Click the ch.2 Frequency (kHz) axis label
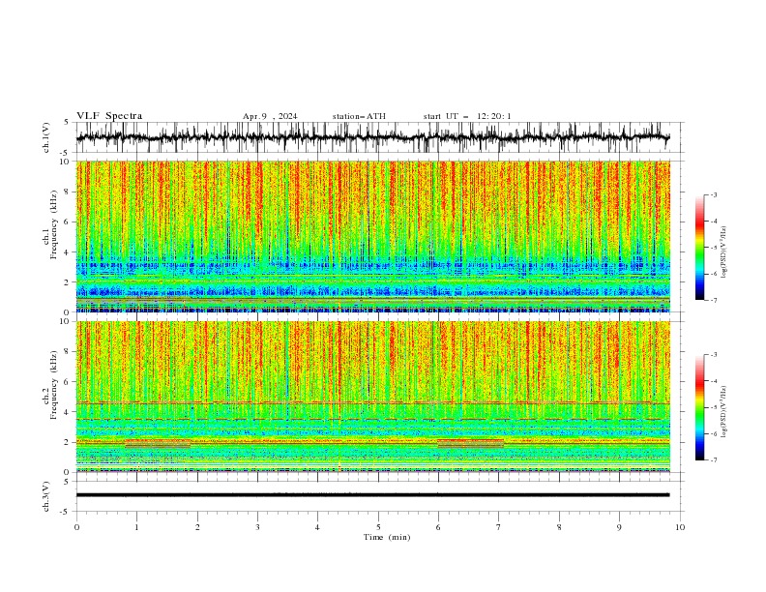 click(50, 385)
